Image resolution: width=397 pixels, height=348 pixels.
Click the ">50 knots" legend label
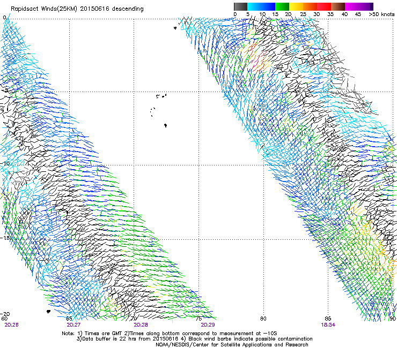[x=381, y=14]
